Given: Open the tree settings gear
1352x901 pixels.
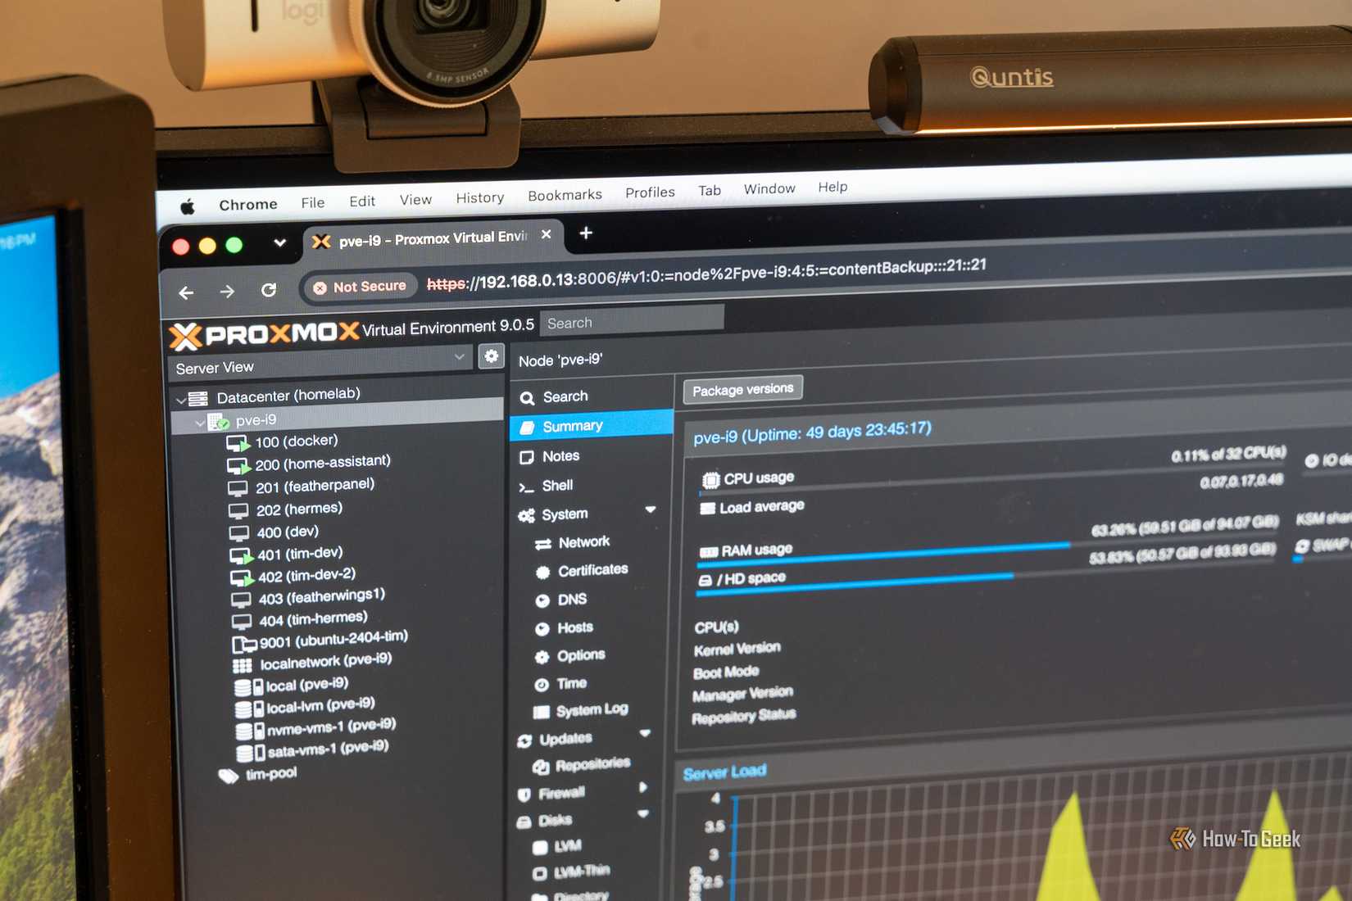Looking at the screenshot, I should pyautogui.click(x=491, y=356).
